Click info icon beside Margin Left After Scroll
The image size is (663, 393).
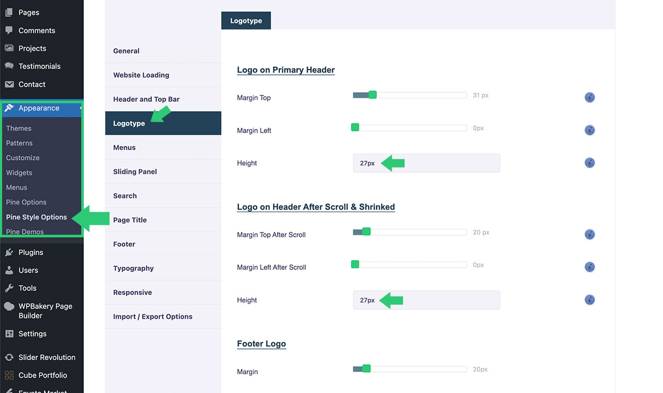[x=590, y=267]
